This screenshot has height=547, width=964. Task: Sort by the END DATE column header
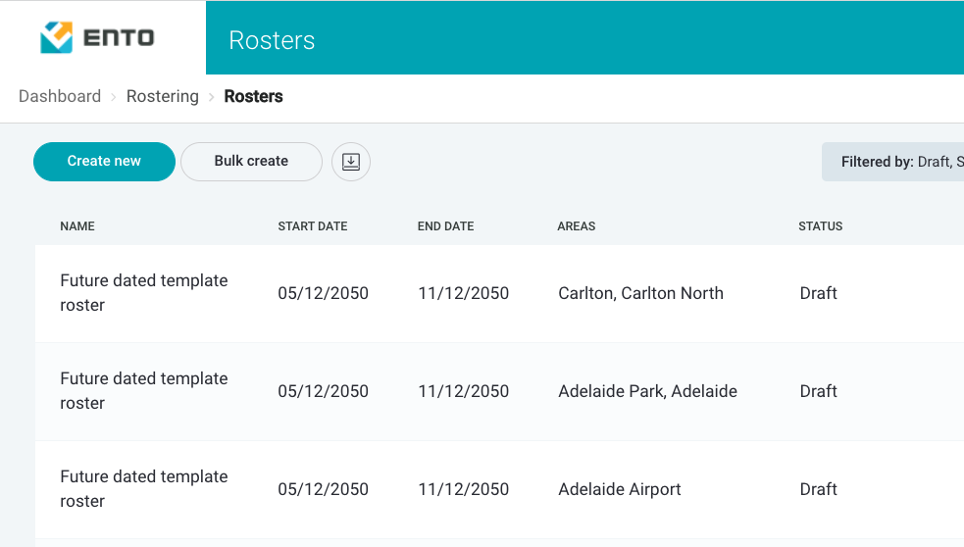[x=446, y=226]
